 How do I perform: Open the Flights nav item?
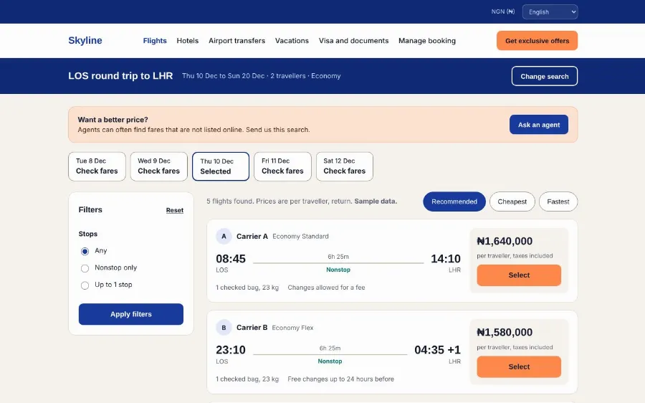tap(155, 41)
